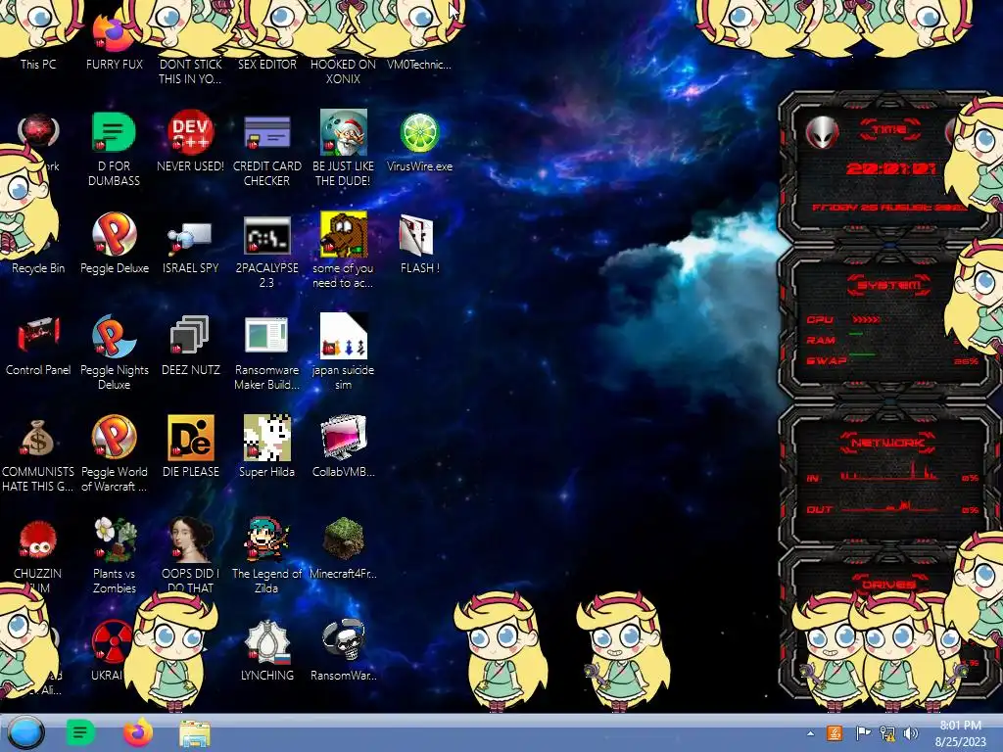
Task: Launch Firefox from the taskbar
Action: tap(137, 732)
